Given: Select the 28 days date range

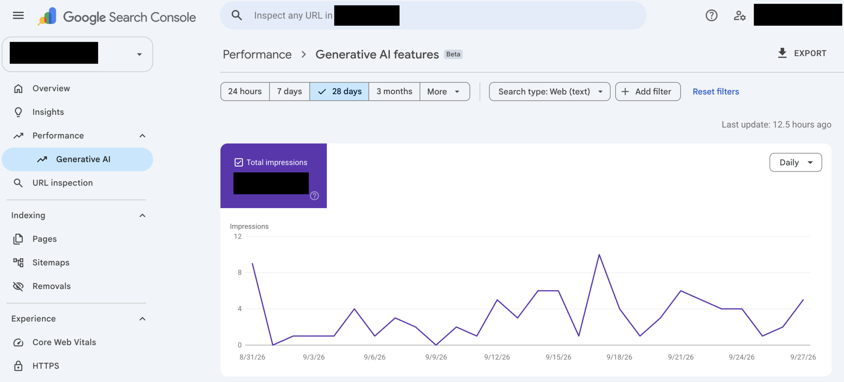Looking at the screenshot, I should (339, 92).
